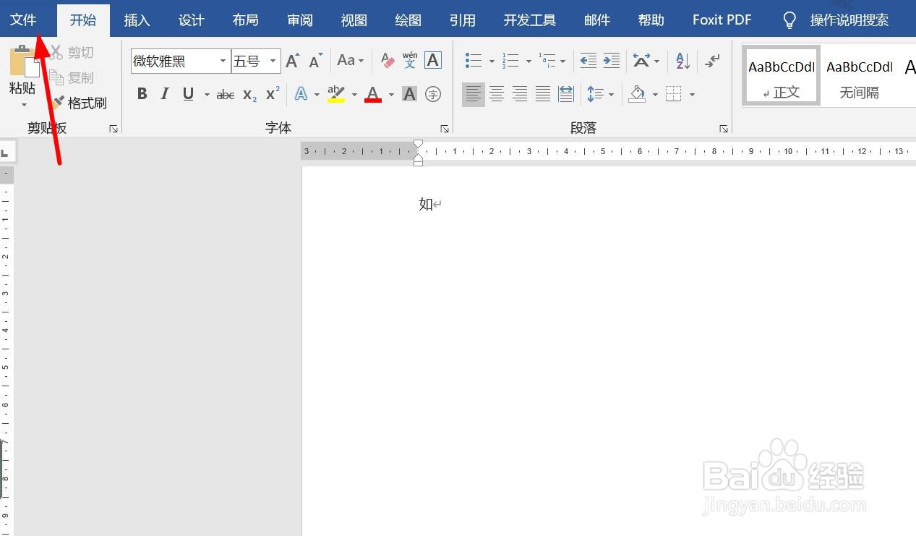Click the clear formatting eraser icon
This screenshot has width=916, height=536.
[388, 59]
